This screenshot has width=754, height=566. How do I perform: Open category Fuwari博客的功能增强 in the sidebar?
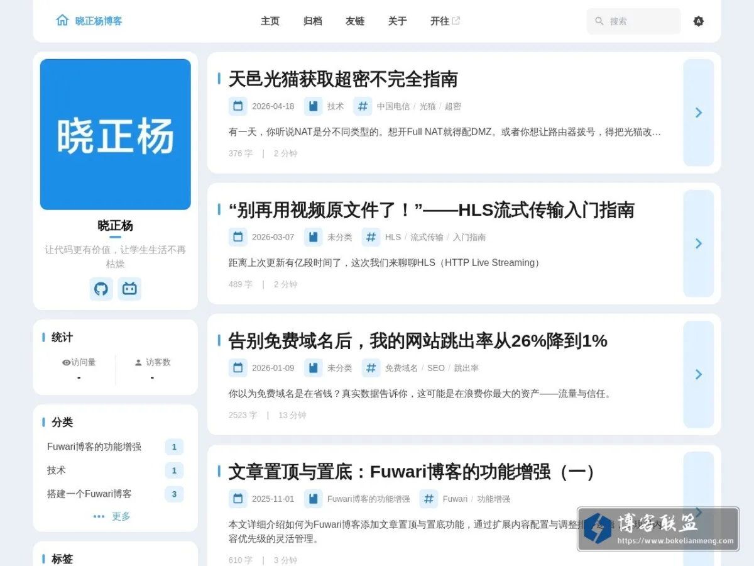pyautogui.click(x=115, y=447)
